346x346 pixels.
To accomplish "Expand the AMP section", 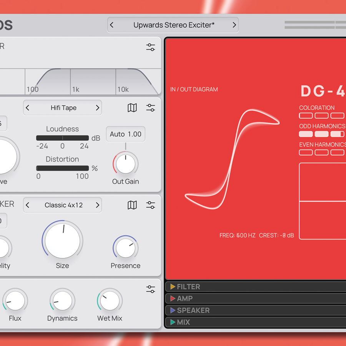I will pos(256,299).
